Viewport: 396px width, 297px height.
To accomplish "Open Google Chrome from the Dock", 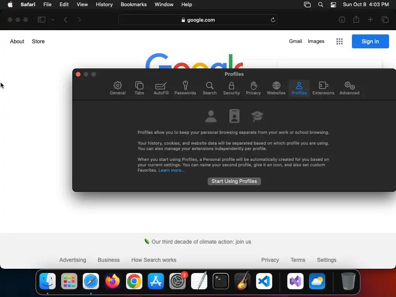I will click(134, 281).
